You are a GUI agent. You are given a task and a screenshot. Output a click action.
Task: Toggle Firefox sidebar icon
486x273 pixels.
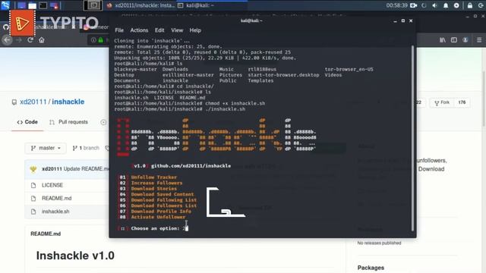point(454,40)
